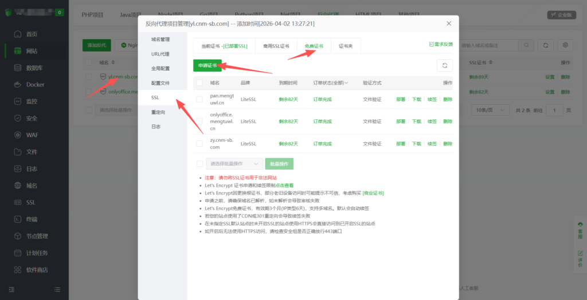Open SSL in the dark left sidebar
This screenshot has width=587, height=300.
tap(31, 202)
